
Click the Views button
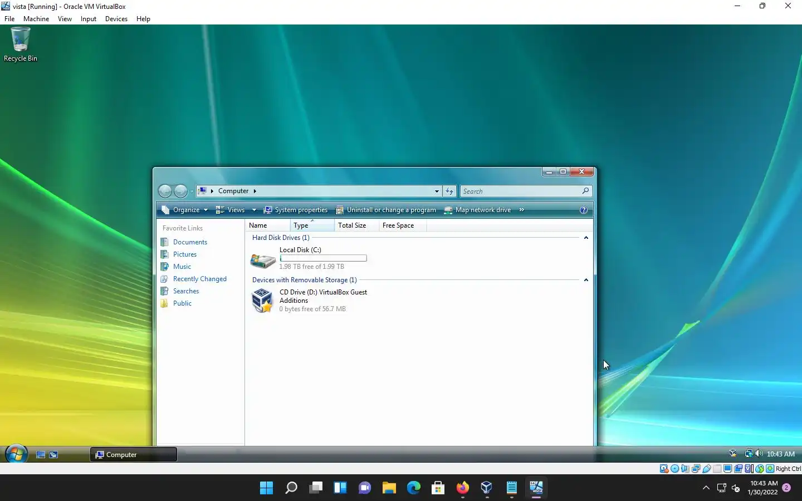click(230, 210)
